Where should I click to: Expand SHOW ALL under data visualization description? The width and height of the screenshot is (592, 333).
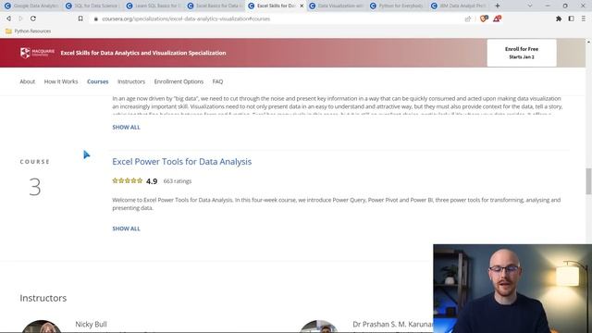click(126, 128)
